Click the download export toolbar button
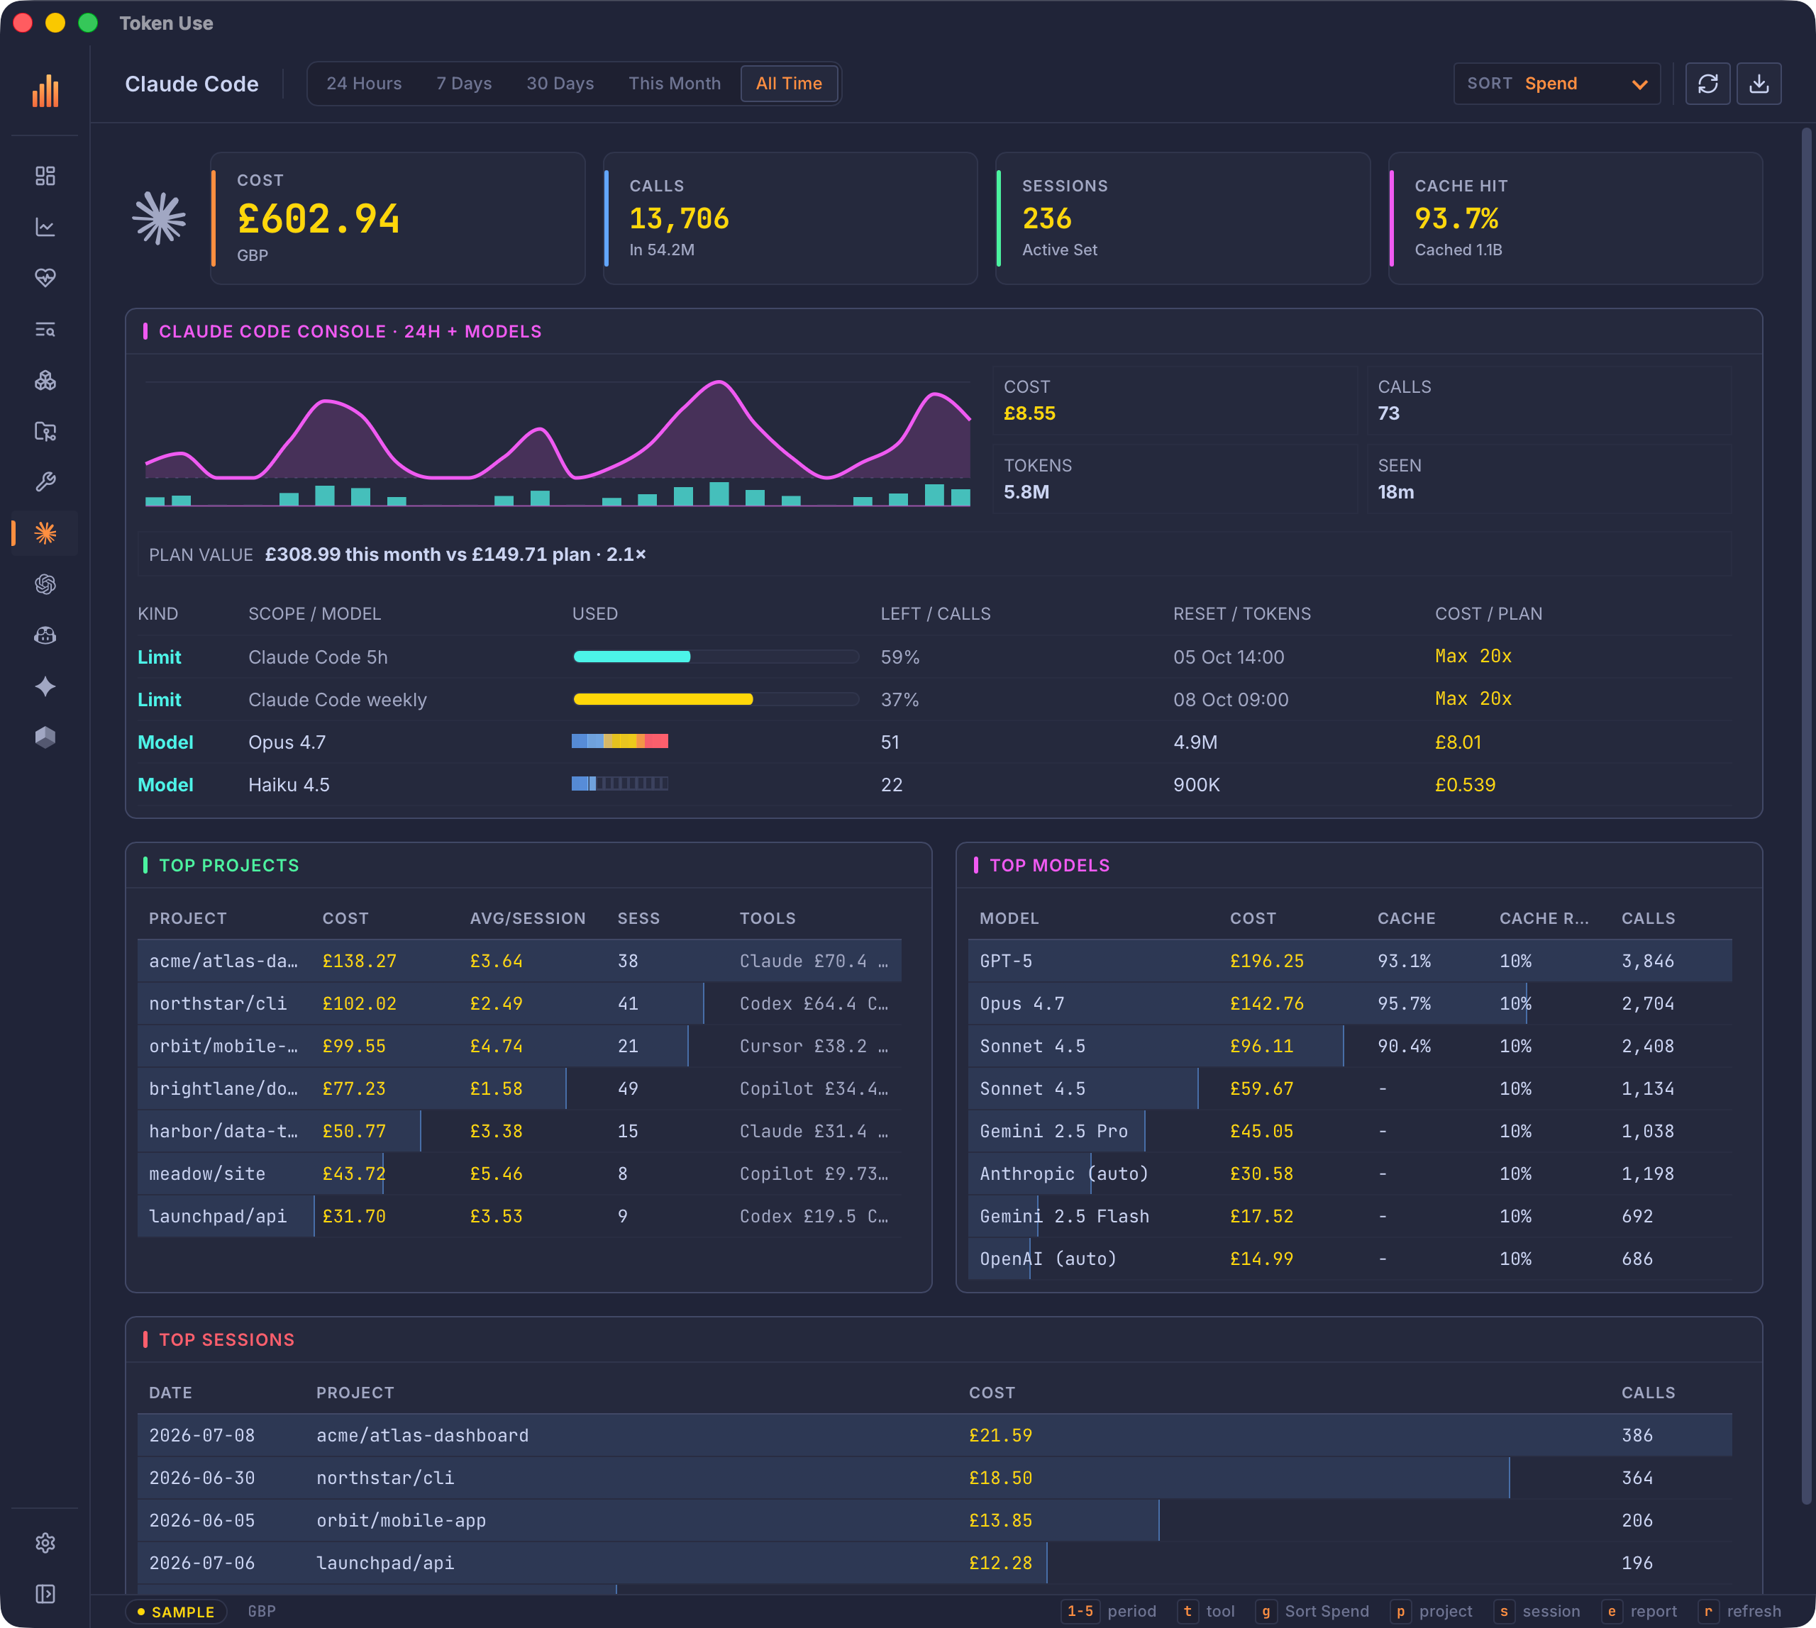The width and height of the screenshot is (1816, 1628). 1759,83
